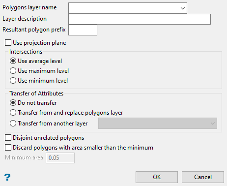Click inside the Polygons layer name combo box
The image size is (227, 186).
point(128,8)
